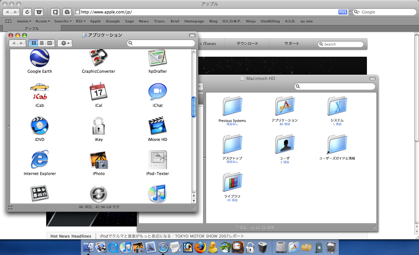
Task: Click the Safari compass in the Dock
Action: (x=163, y=247)
